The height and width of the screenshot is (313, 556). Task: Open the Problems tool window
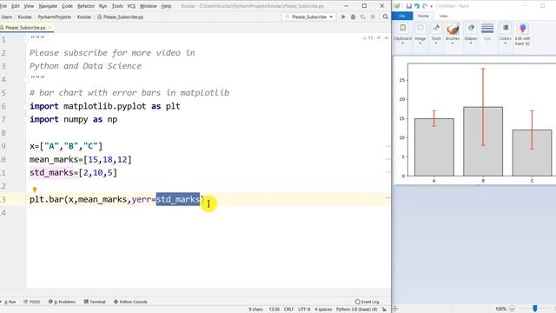62,302
